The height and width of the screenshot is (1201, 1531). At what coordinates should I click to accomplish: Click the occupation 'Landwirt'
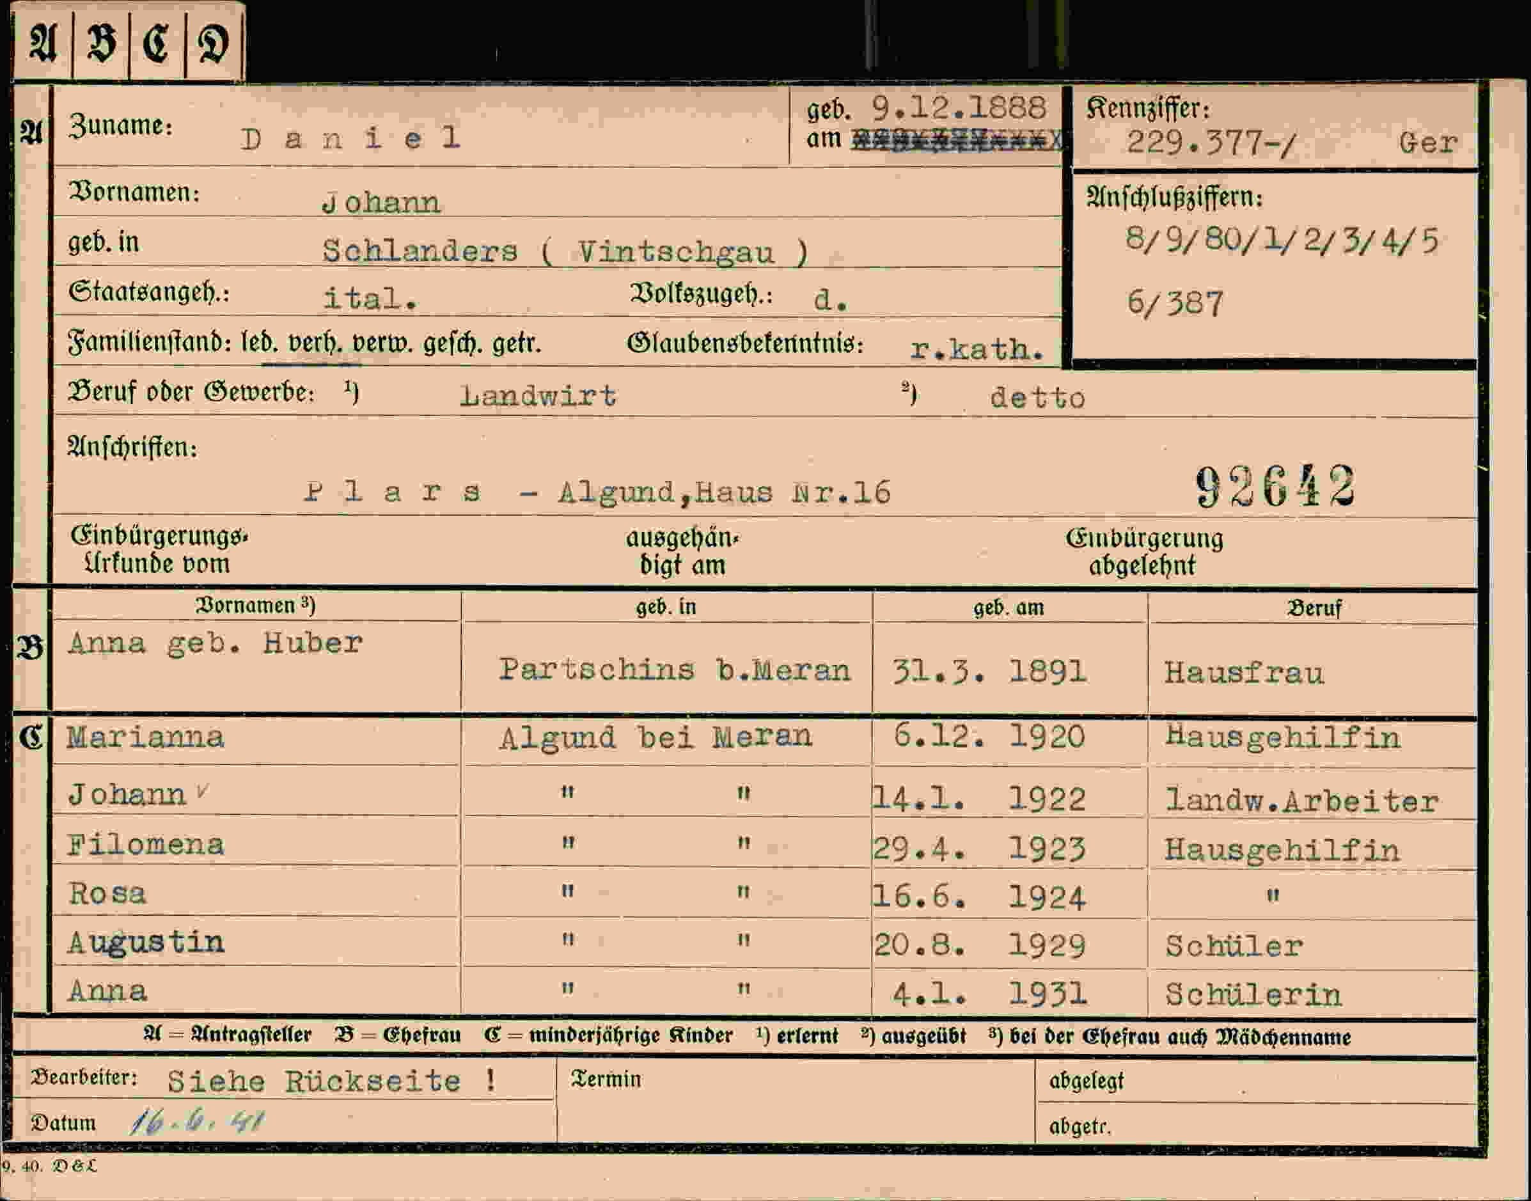pos(538,396)
